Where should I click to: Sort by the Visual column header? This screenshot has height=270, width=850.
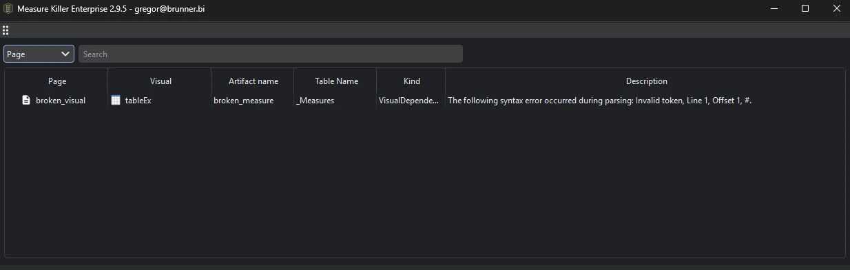click(x=160, y=81)
